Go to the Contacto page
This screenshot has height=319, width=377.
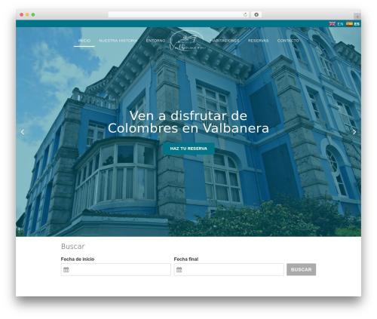(288, 41)
